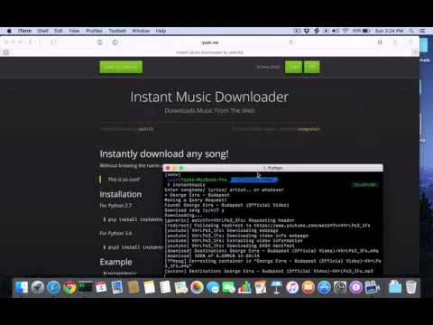Open Numbers bar-chart icon in dock
433x325 pixels.
[244, 287]
